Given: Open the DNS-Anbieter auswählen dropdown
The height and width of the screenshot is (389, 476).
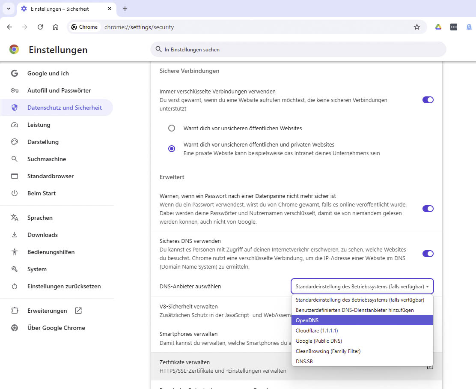Looking at the screenshot, I should (x=362, y=286).
